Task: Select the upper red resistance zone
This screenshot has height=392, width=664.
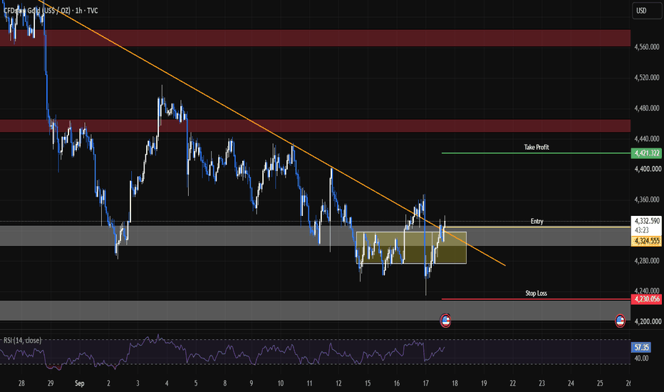Action: click(x=315, y=38)
